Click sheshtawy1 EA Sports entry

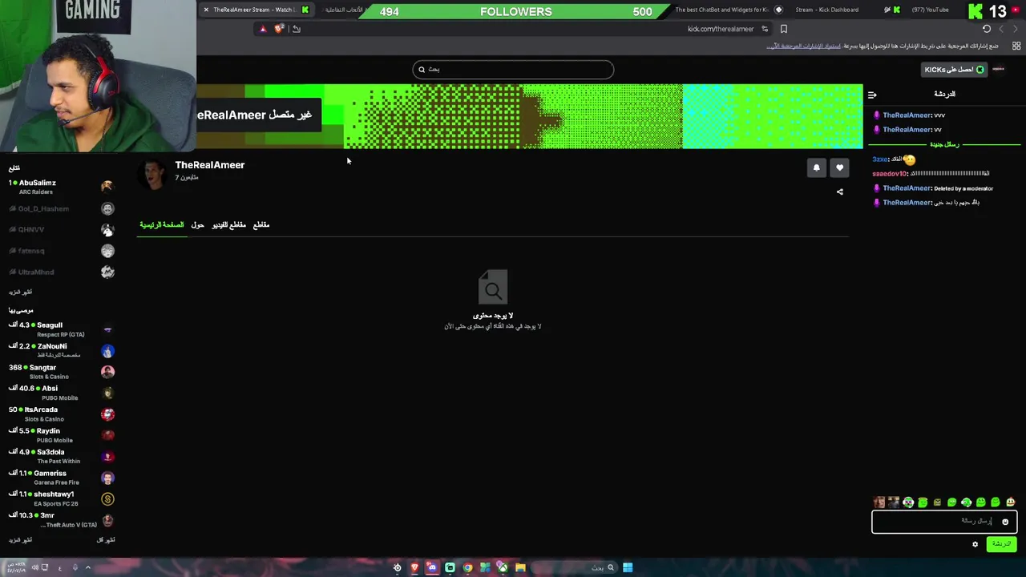click(62, 498)
